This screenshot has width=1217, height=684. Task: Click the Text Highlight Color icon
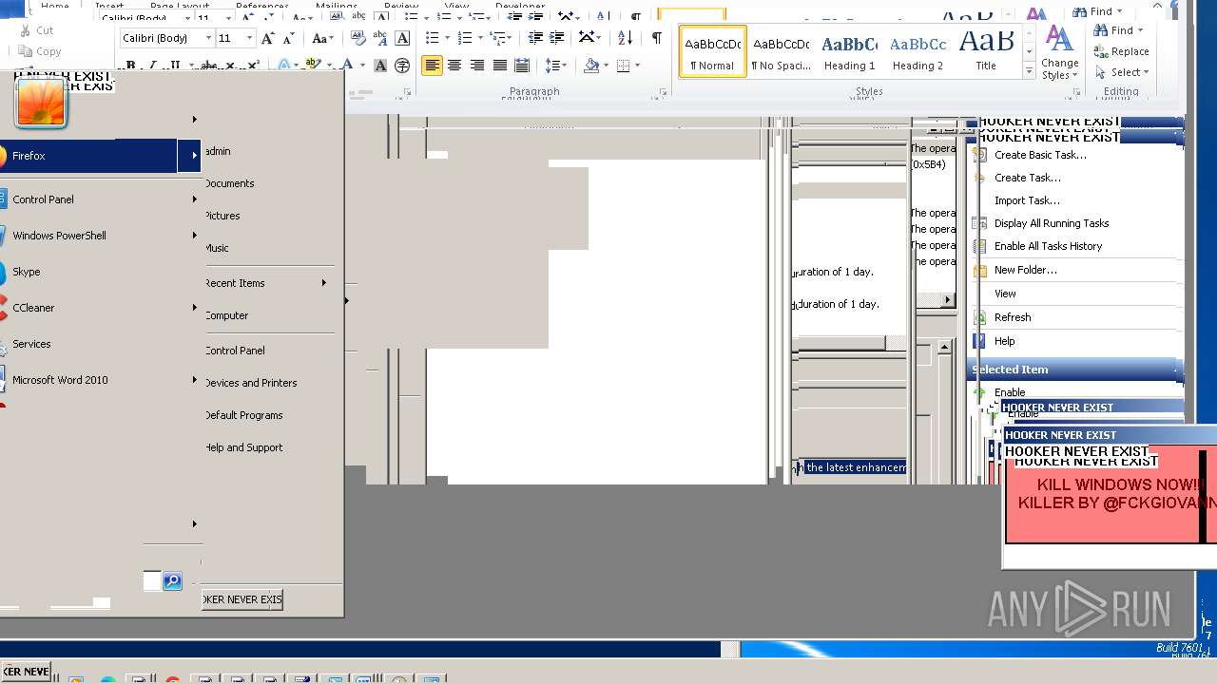click(x=311, y=66)
